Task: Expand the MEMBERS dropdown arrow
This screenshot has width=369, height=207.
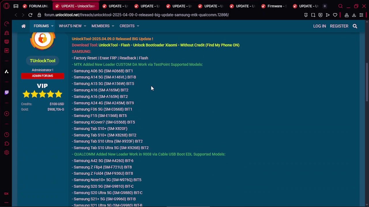Action: click(x=113, y=26)
